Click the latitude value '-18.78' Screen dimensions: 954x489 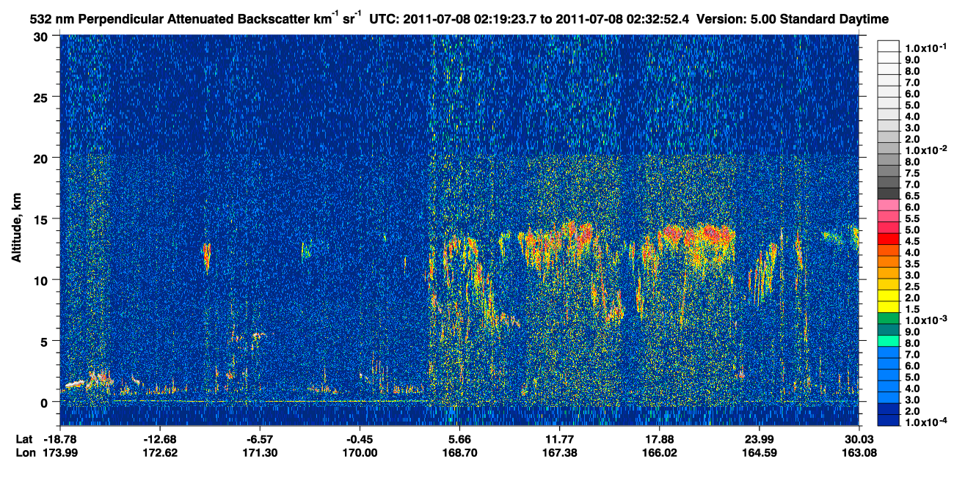coord(60,439)
